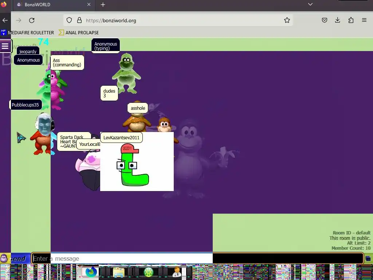Click 'This room is public.' text

click(x=350, y=238)
